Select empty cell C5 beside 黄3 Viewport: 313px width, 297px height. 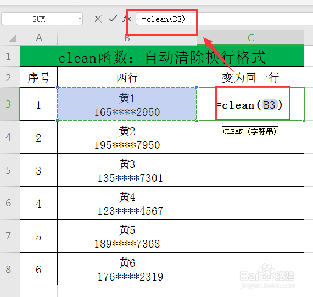pyautogui.click(x=250, y=170)
